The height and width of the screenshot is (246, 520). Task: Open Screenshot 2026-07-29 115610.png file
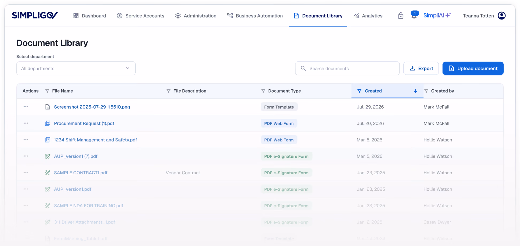[x=92, y=107]
